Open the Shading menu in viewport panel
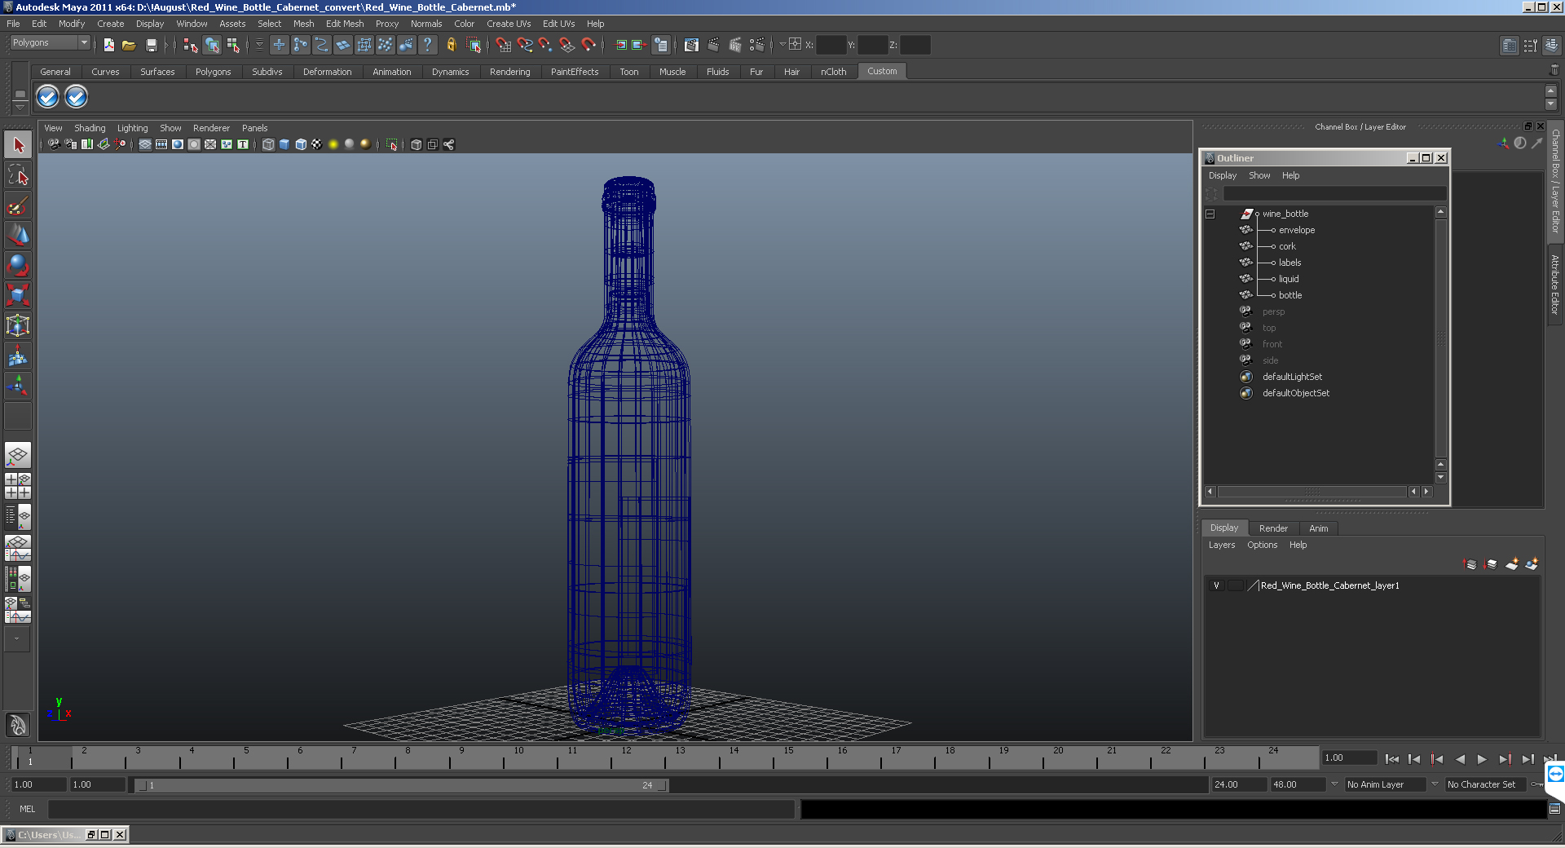Screen dimensions: 1565x848 pos(90,128)
